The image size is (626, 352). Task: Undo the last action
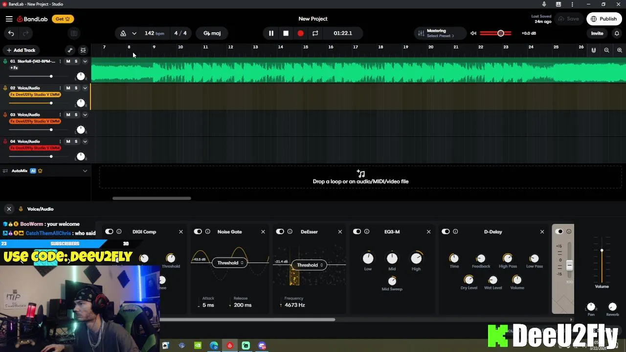pos(11,33)
